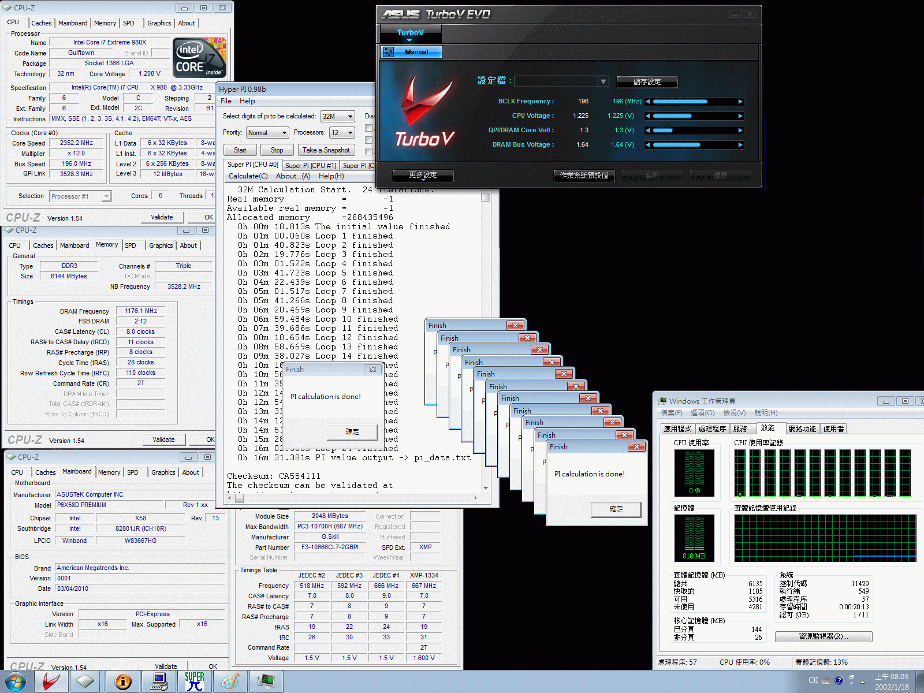Open Calculate(C) menu in Super PI
The width and height of the screenshot is (924, 693).
[248, 176]
